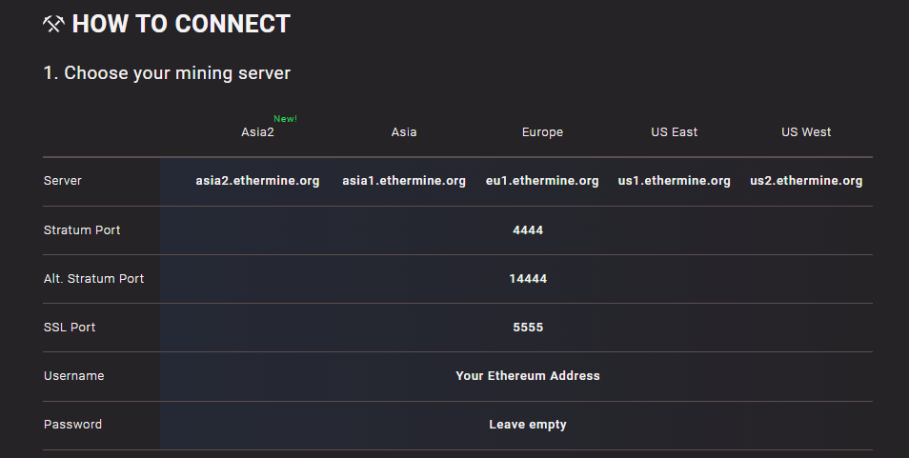Select the US West column header
The image size is (909, 458).
[806, 132]
